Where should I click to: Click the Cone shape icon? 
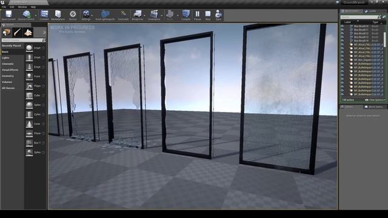click(29, 124)
